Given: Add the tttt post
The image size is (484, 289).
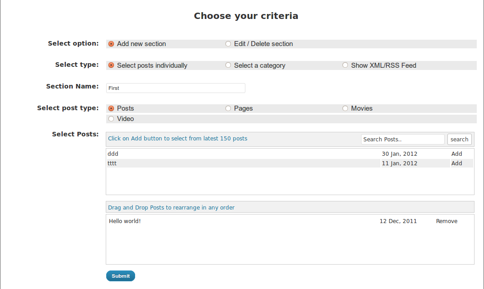Looking at the screenshot, I should point(456,163).
